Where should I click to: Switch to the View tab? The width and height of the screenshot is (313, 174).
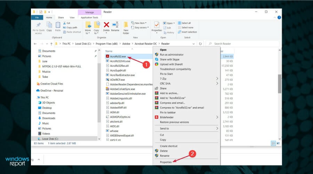[72, 18]
